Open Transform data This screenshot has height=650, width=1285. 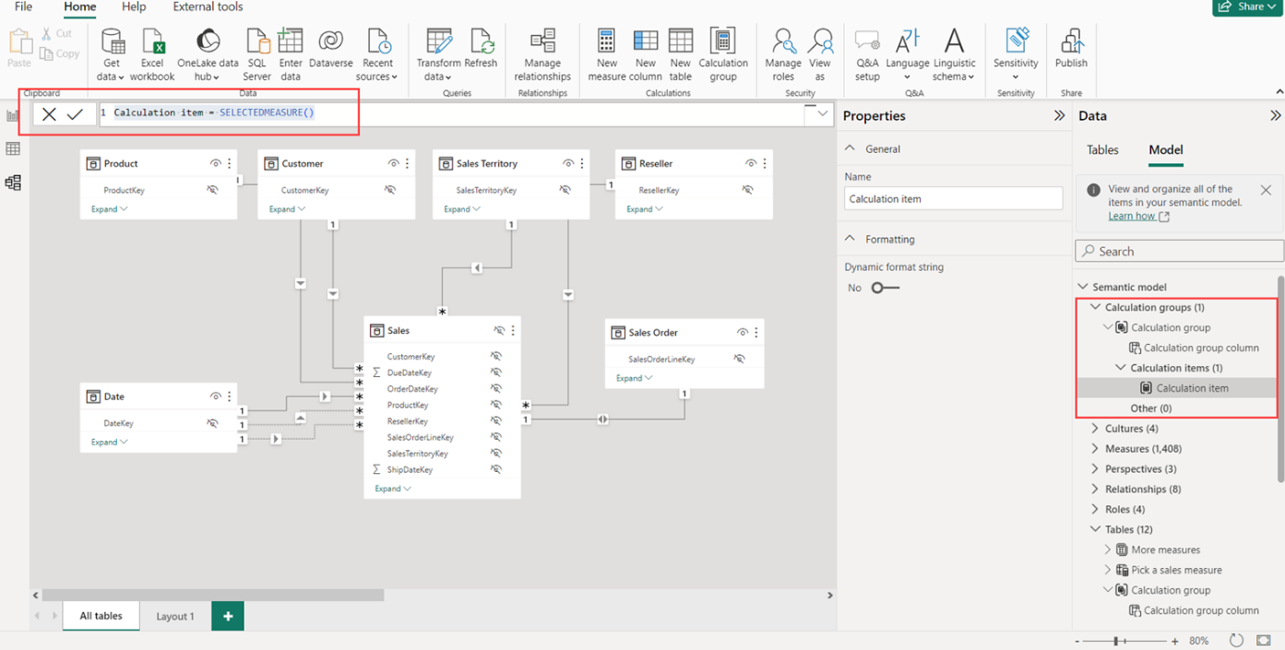pyautogui.click(x=438, y=54)
